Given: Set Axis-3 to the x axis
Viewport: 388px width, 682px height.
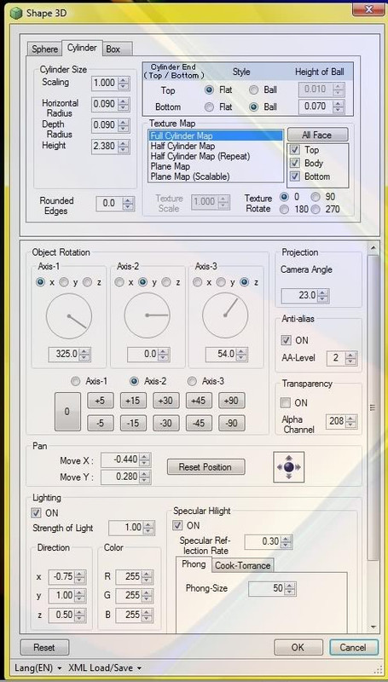Looking at the screenshot, I should pyautogui.click(x=198, y=283).
